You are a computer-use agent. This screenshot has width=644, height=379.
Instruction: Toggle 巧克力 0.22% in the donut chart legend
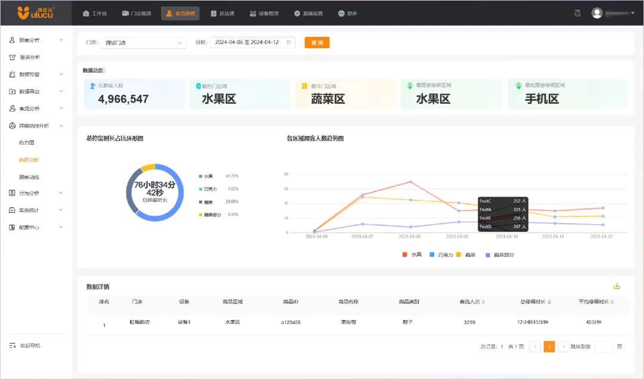click(218, 189)
